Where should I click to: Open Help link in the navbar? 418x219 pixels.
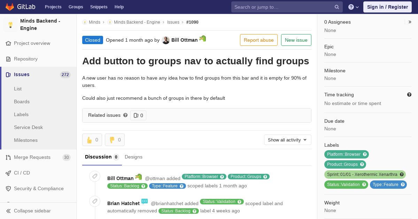pyautogui.click(x=119, y=7)
